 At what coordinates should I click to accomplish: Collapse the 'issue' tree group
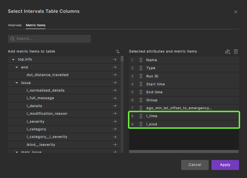pyautogui.click(x=17, y=83)
